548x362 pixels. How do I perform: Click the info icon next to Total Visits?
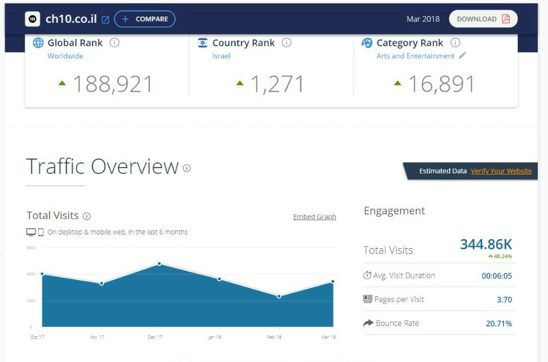click(87, 216)
